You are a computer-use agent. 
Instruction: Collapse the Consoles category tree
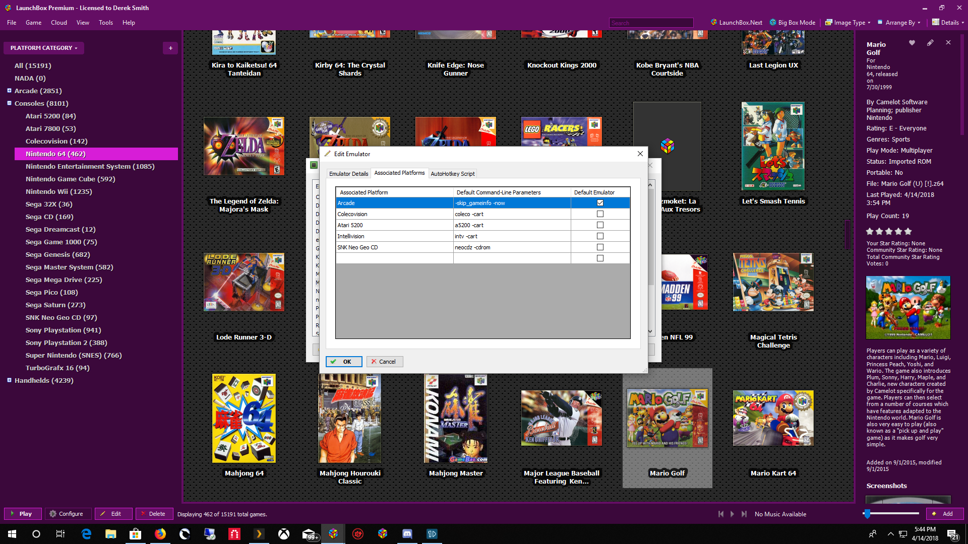coord(9,103)
